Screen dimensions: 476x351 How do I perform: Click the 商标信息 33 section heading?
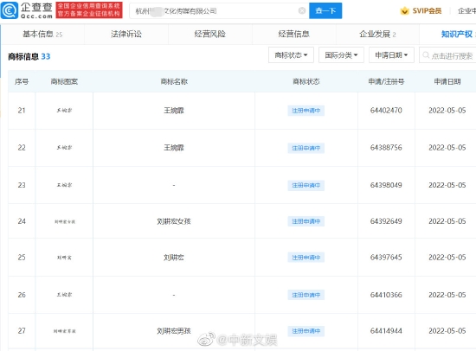(29, 56)
